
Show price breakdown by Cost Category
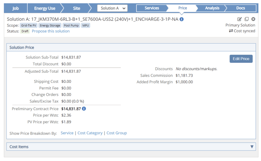90,133
